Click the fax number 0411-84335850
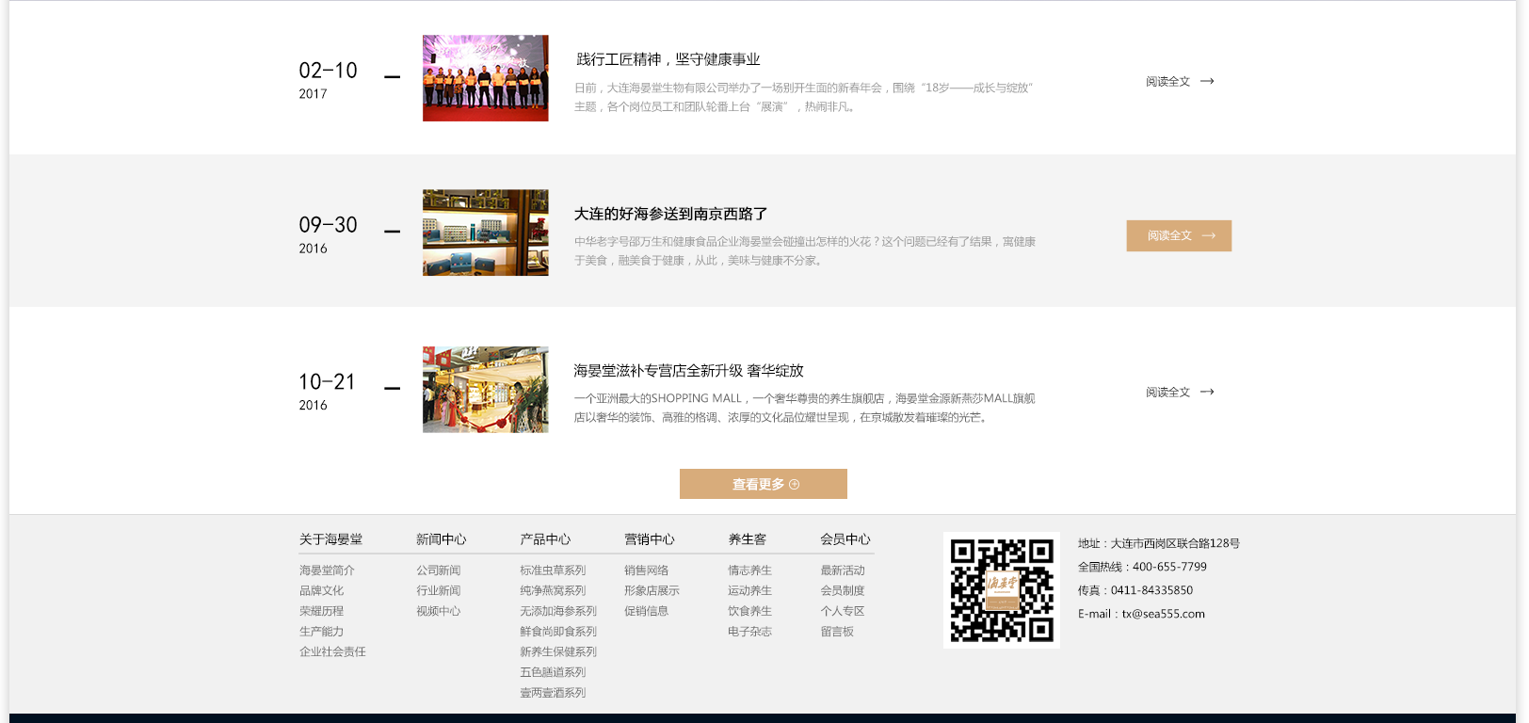 [x=1151, y=590]
